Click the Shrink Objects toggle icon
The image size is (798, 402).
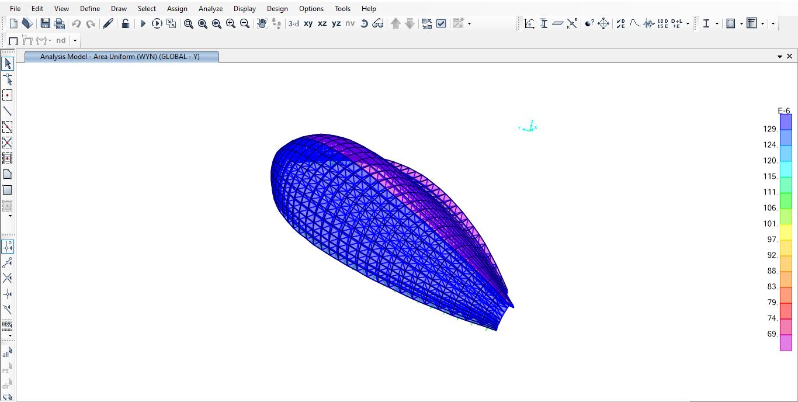tap(427, 23)
